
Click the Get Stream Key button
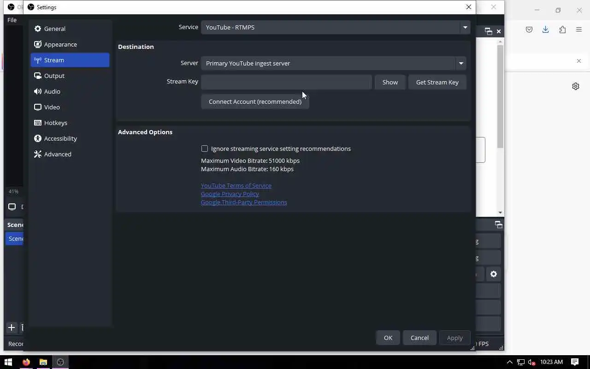pos(437,82)
